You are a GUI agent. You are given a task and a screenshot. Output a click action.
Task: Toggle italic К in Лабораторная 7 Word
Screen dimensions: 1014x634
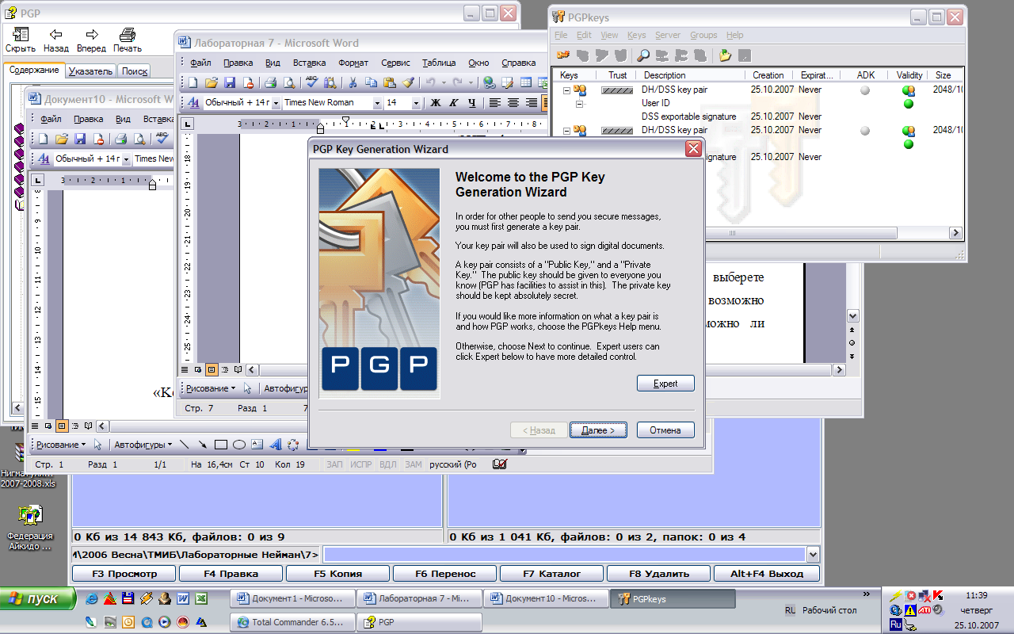click(x=454, y=103)
